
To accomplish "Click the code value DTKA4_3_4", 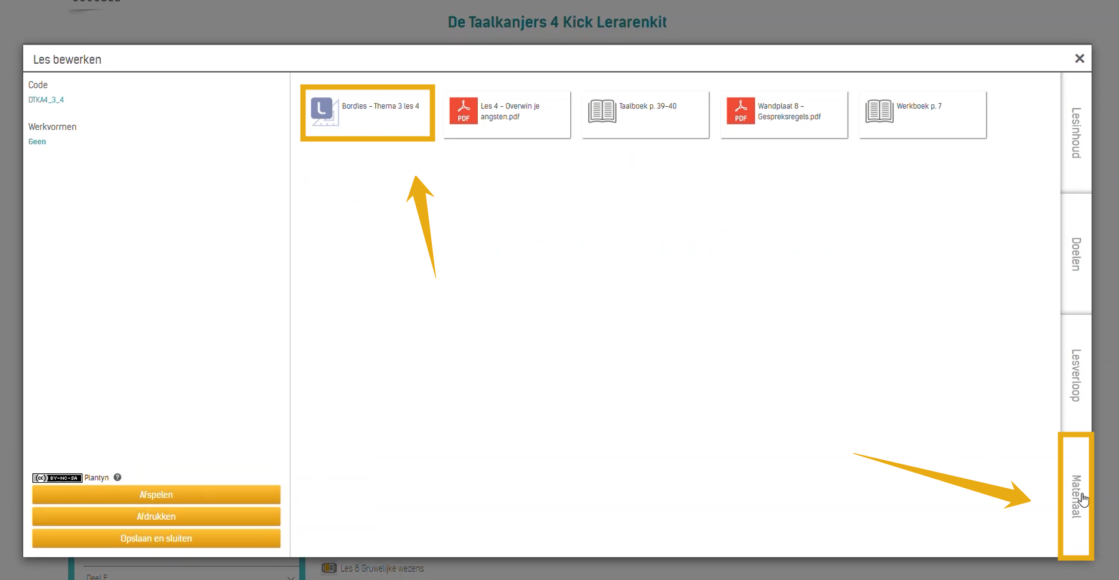I will point(46,100).
